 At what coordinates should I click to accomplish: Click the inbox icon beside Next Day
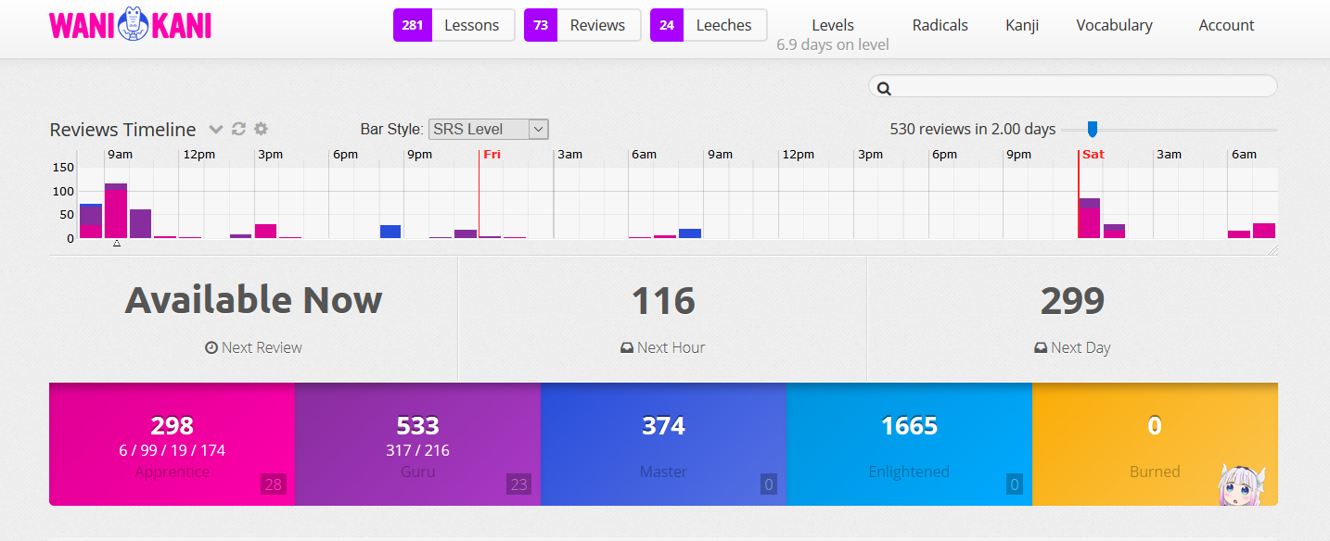coord(1041,347)
